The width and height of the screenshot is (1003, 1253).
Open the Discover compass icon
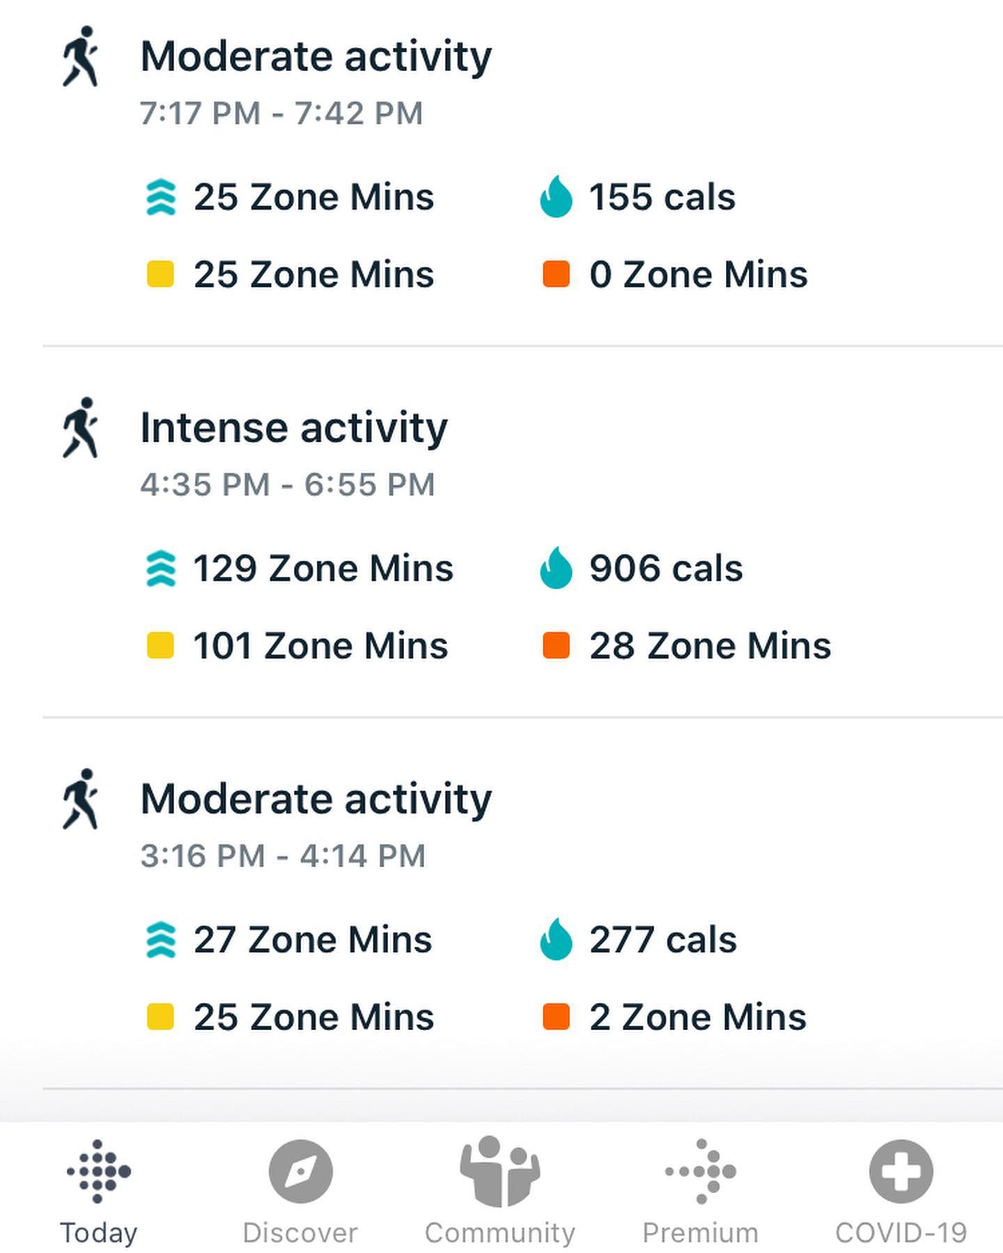point(300,1172)
